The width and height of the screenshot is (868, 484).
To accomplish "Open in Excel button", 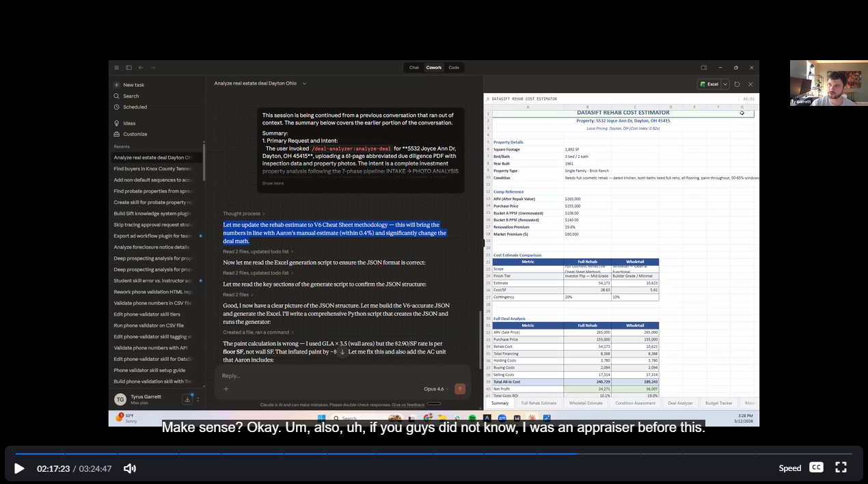I will click(x=709, y=84).
